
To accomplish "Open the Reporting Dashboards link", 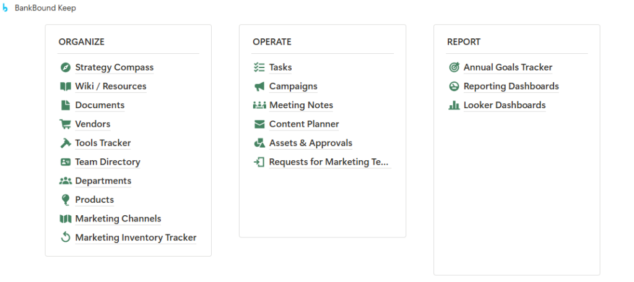I will click(511, 86).
